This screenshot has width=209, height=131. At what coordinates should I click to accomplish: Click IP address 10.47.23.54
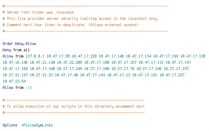point(14,81)
